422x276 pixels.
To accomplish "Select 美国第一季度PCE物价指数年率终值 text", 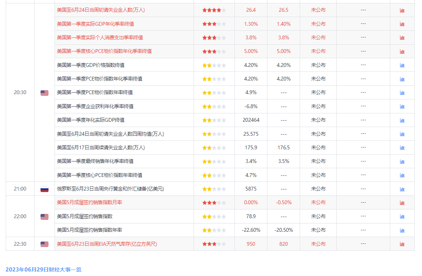I will [95, 92].
